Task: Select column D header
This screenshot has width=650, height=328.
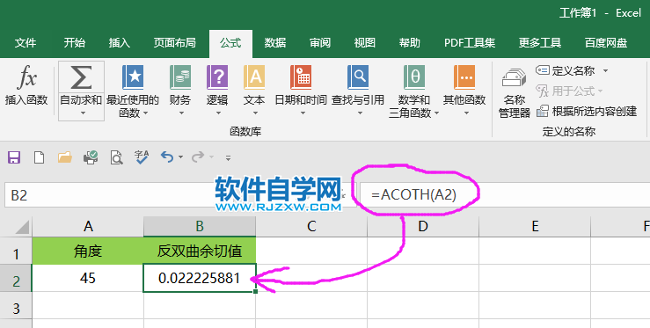Action: 423,226
